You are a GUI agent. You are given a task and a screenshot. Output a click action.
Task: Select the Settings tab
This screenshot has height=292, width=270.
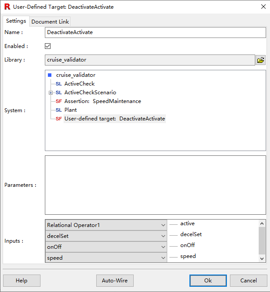[16, 21]
